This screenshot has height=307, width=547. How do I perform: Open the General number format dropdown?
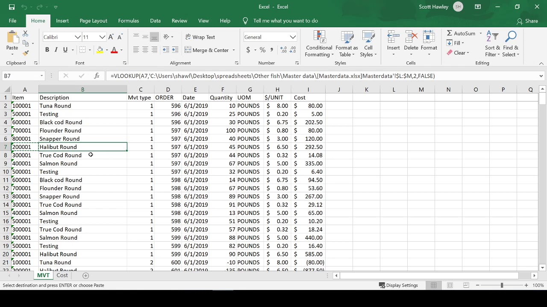(x=293, y=37)
